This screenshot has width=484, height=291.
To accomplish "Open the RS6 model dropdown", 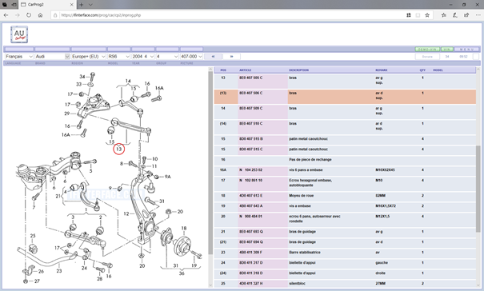I will point(119,57).
